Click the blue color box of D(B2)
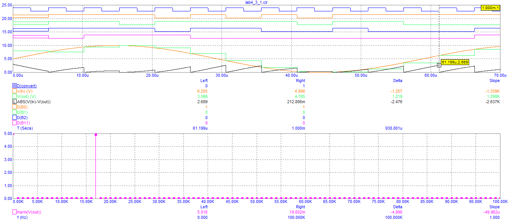This screenshot has width=508, height=223. [x=15, y=118]
